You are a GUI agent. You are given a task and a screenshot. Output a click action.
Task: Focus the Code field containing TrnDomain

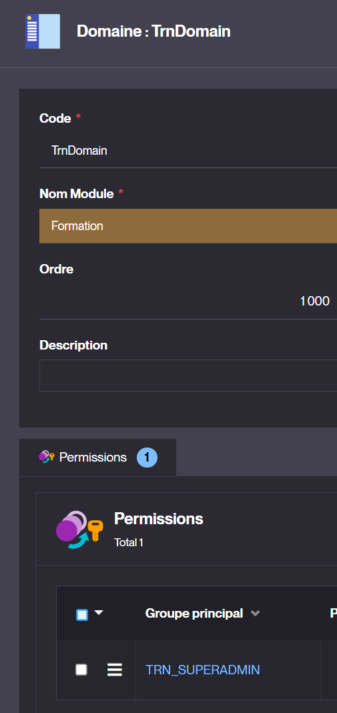point(188,151)
